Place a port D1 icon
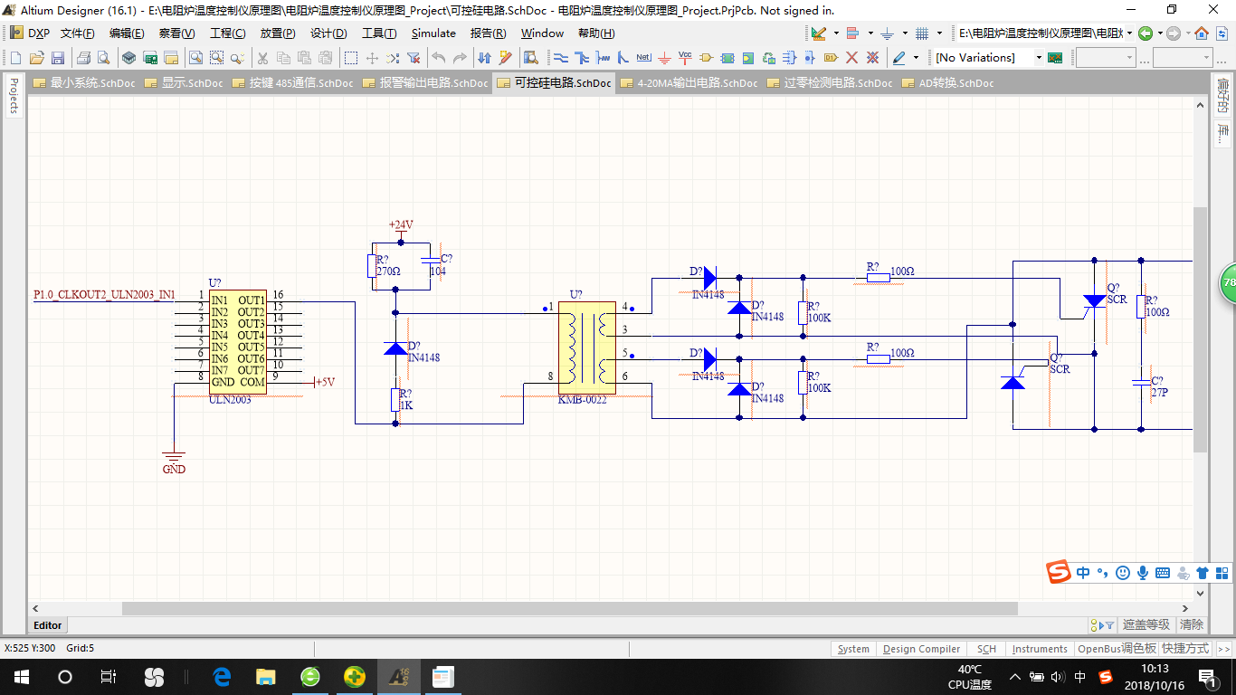 [x=831, y=58]
